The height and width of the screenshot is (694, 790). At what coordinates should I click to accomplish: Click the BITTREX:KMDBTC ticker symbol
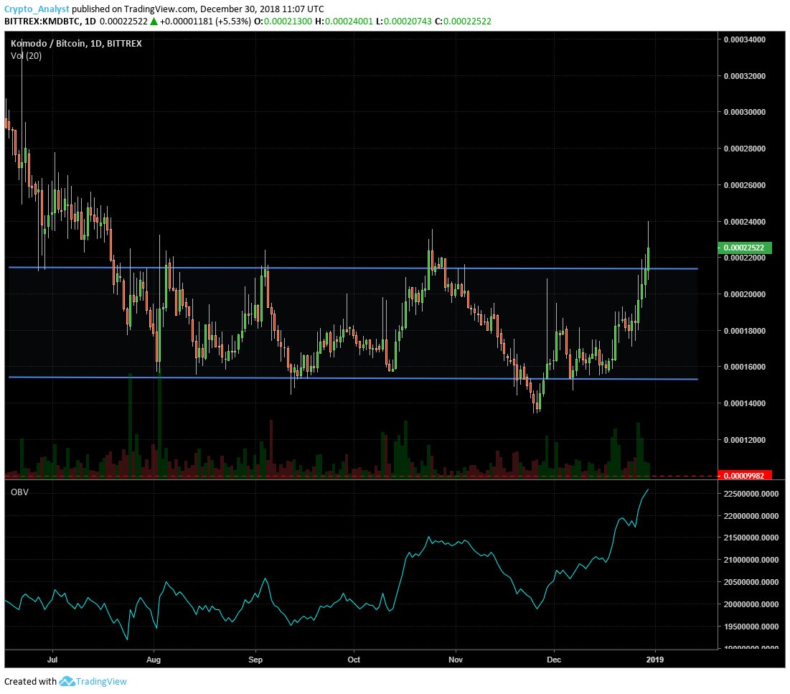[44, 21]
